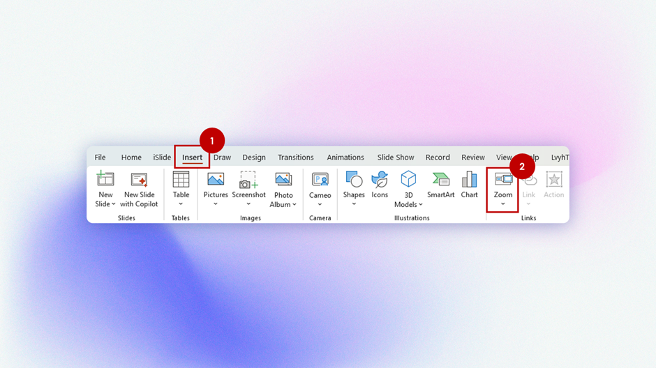This screenshot has height=368, width=656.
Task: Click the New Slide icon
Action: (105, 178)
